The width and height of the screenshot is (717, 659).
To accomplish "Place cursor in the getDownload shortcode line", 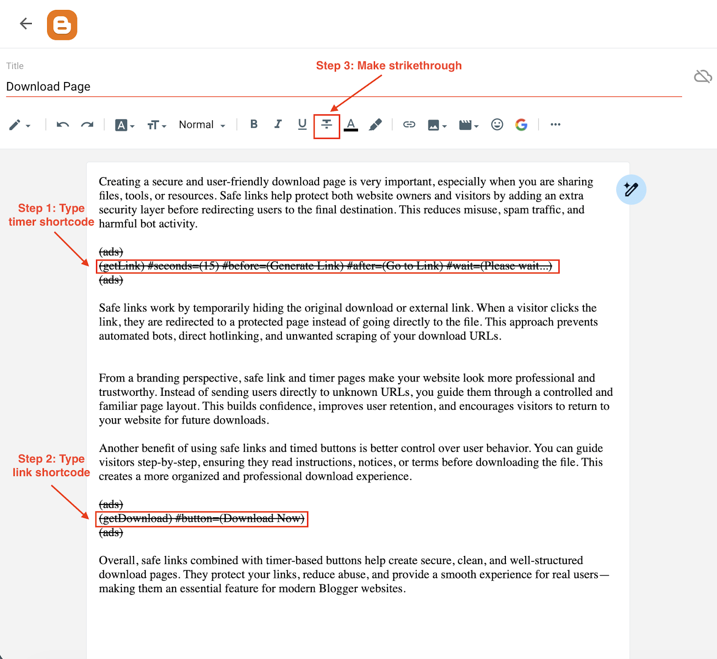I will pos(202,519).
